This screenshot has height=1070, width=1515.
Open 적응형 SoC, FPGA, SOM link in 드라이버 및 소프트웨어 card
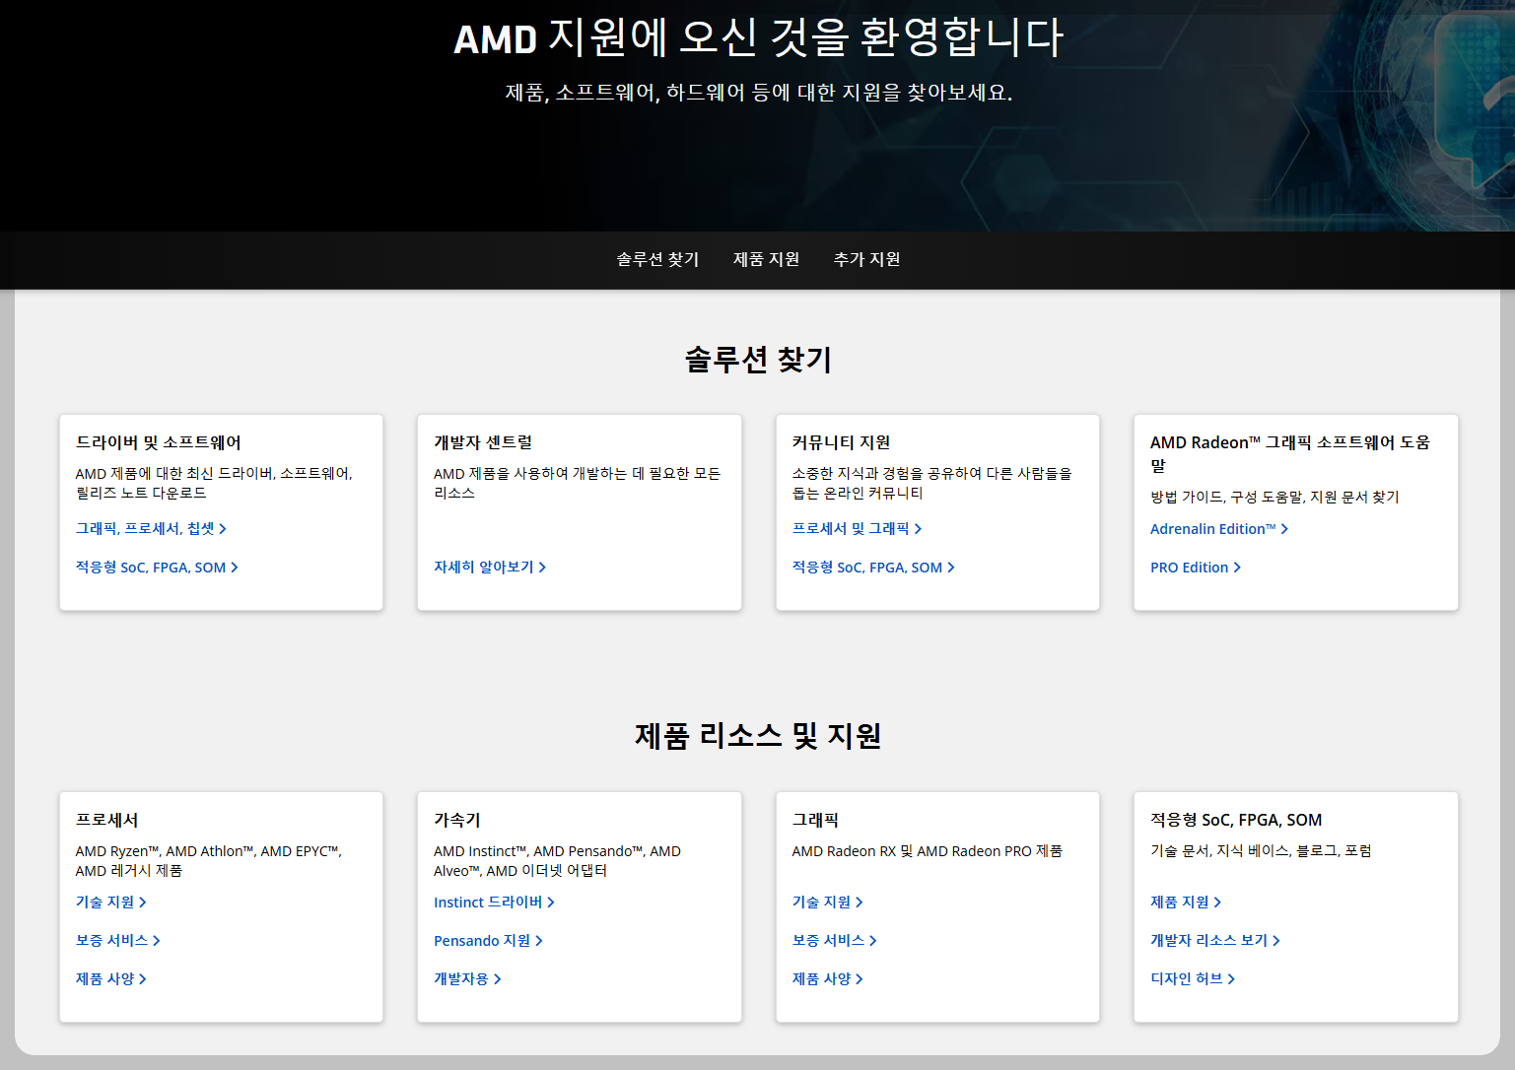point(157,568)
